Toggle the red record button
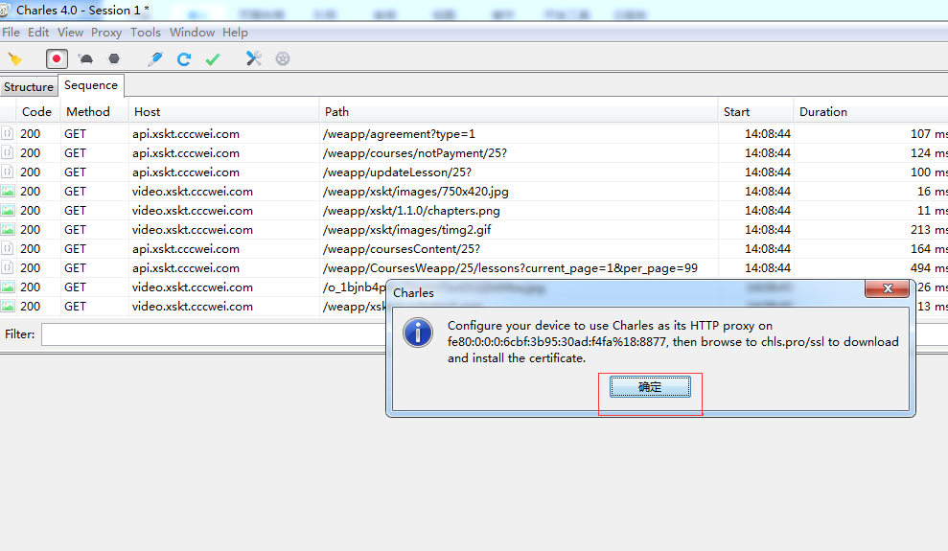This screenshot has height=551, width=948. tap(57, 58)
